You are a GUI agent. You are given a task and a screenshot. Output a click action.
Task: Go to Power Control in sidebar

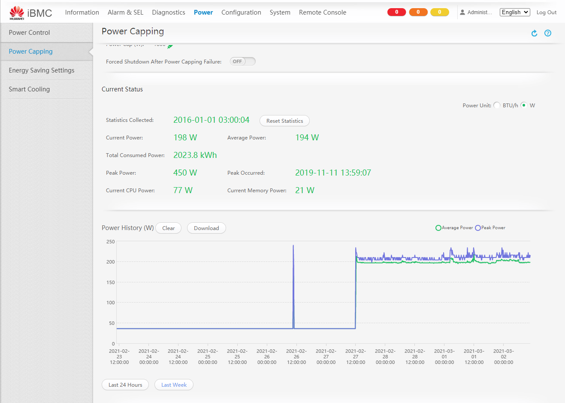tap(46, 33)
